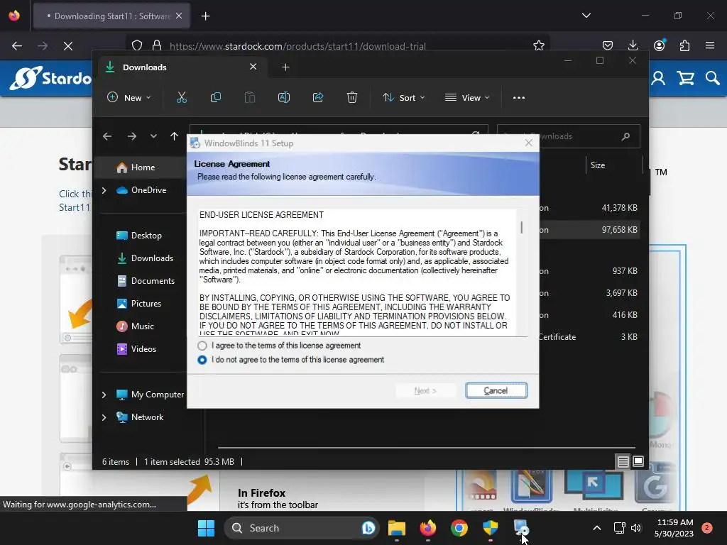Click the Downloads tab in File Explorer

click(181, 67)
